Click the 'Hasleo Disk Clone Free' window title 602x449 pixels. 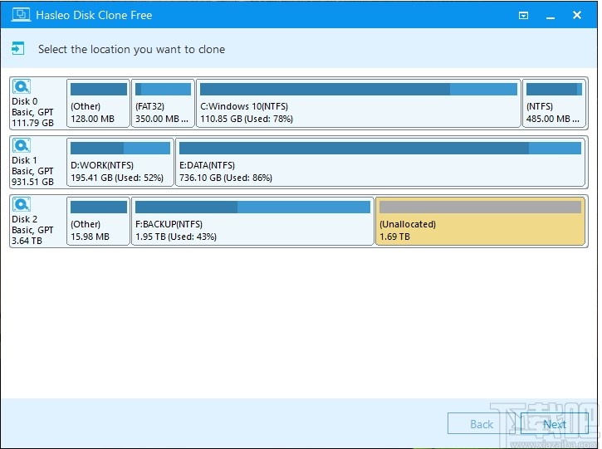tap(94, 15)
